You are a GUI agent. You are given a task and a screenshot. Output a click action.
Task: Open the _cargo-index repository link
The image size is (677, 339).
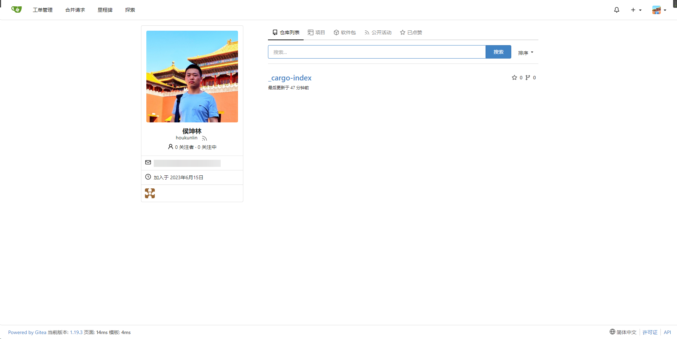tap(290, 78)
